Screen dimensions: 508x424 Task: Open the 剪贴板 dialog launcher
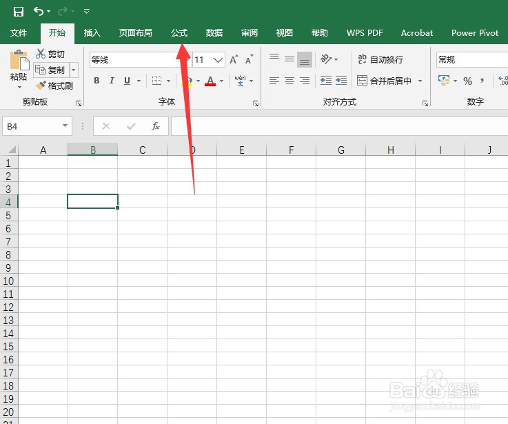79,103
